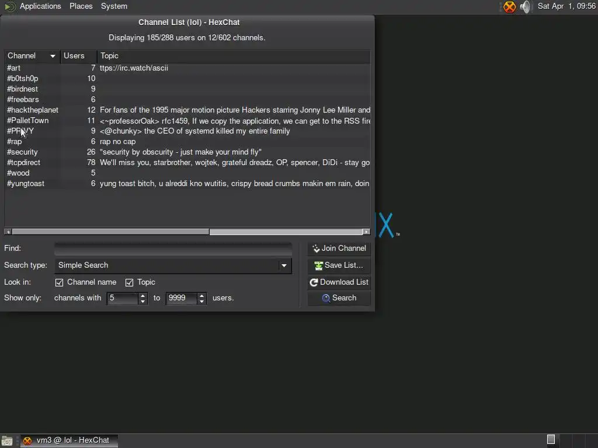Increase minimum users with up arrow
The width and height of the screenshot is (598, 448).
(x=142, y=295)
